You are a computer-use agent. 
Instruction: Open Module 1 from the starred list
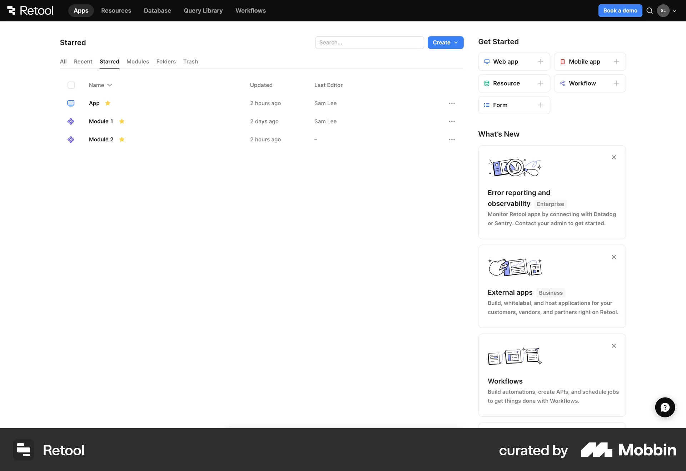101,121
